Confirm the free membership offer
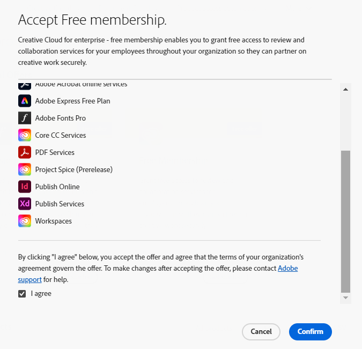Image resolution: width=362 pixels, height=349 pixels. coord(310,332)
